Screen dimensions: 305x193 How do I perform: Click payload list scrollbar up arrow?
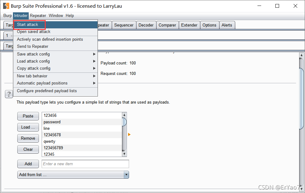pos(124,115)
